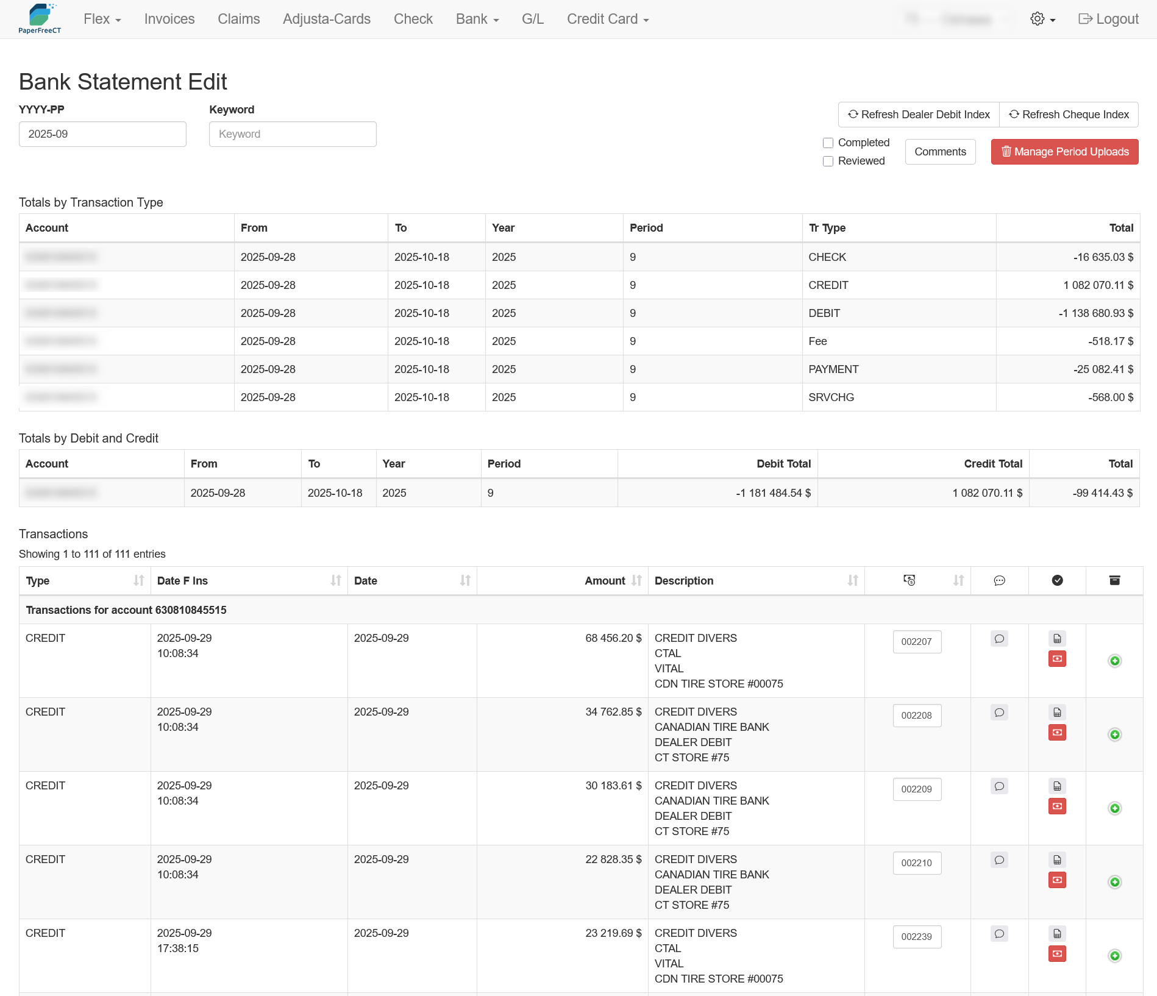Go to the Invoices menu item

[169, 19]
